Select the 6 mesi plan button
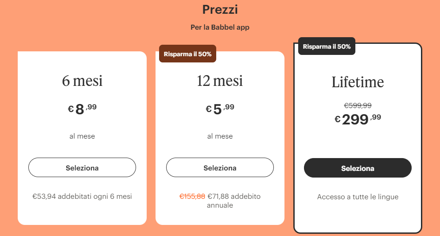This screenshot has width=440, height=236. (x=82, y=168)
